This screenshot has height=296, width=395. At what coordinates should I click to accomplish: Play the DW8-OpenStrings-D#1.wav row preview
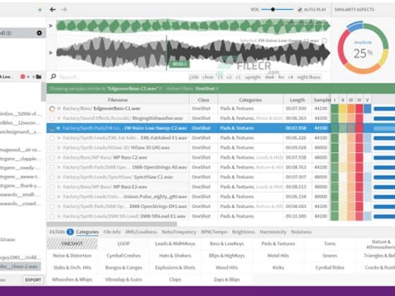(59, 206)
